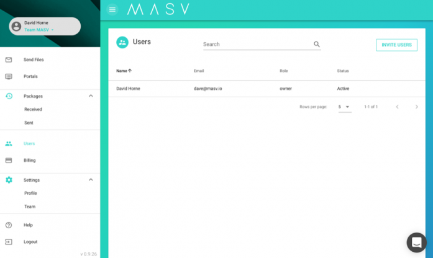Click the Help question mark icon
Screen dimensions: 433x258
coord(9,225)
